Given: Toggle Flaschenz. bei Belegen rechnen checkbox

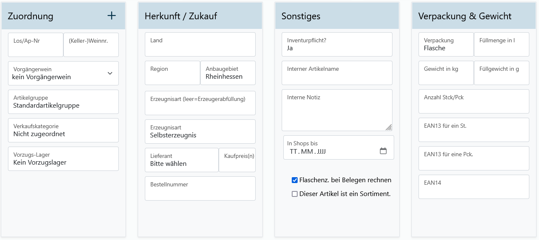Looking at the screenshot, I should [295, 180].
